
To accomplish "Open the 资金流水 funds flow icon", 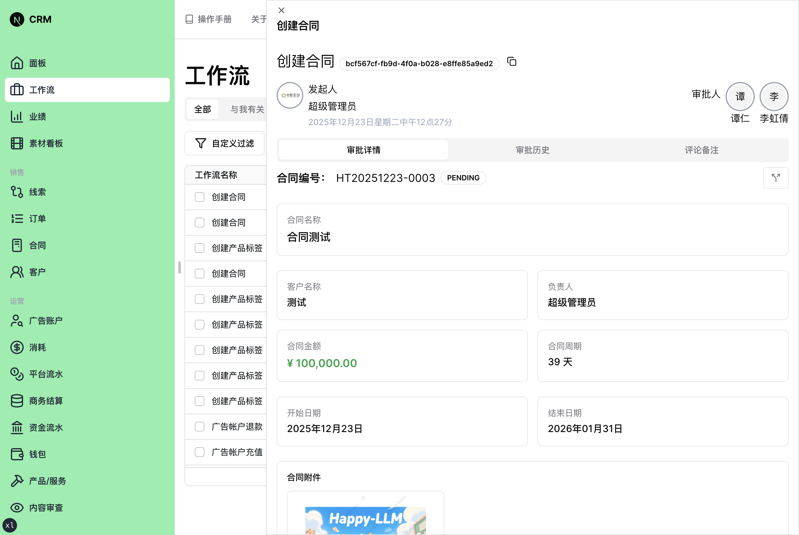I will point(17,428).
